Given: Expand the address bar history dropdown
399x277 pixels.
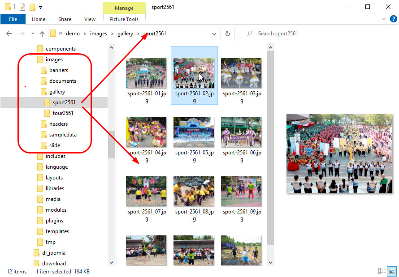Looking at the screenshot, I should [215, 34].
